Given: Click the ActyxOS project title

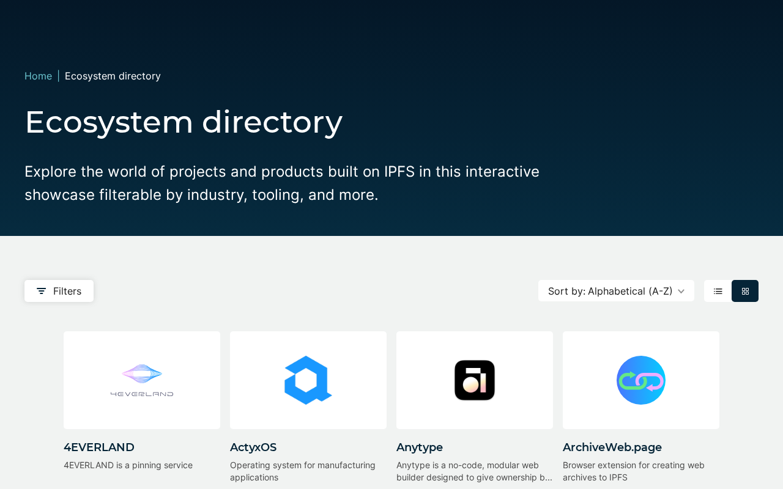Looking at the screenshot, I should [x=253, y=447].
